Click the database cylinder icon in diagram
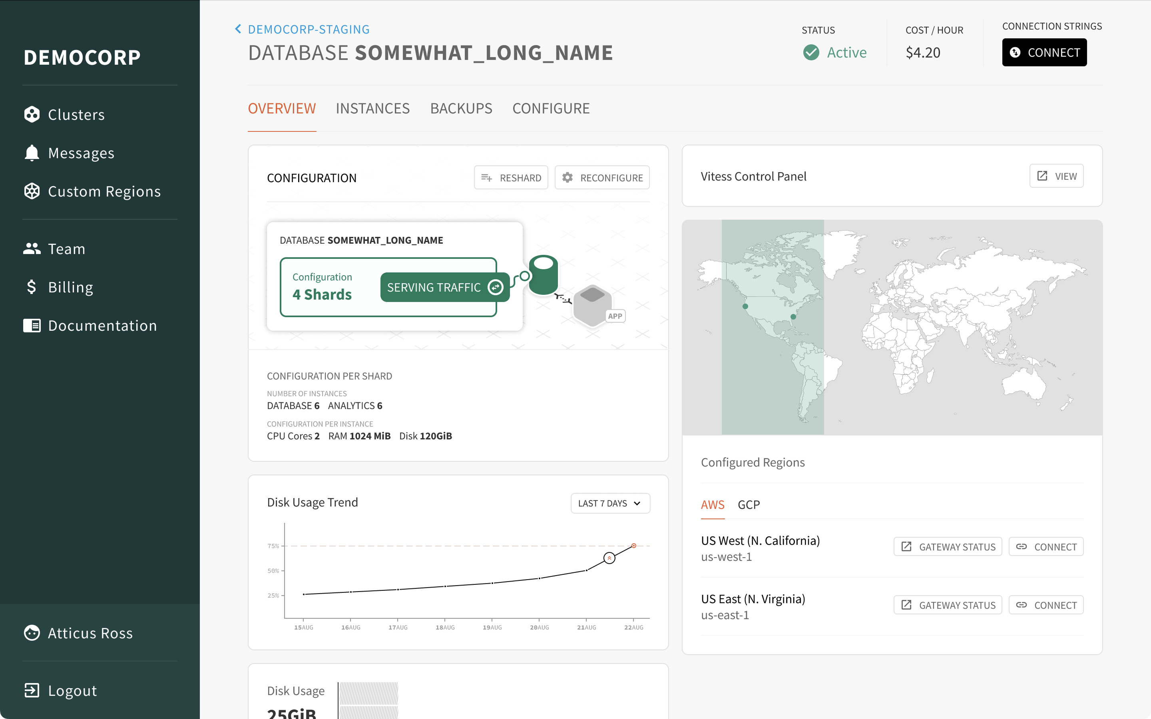The image size is (1151, 719). click(x=543, y=275)
